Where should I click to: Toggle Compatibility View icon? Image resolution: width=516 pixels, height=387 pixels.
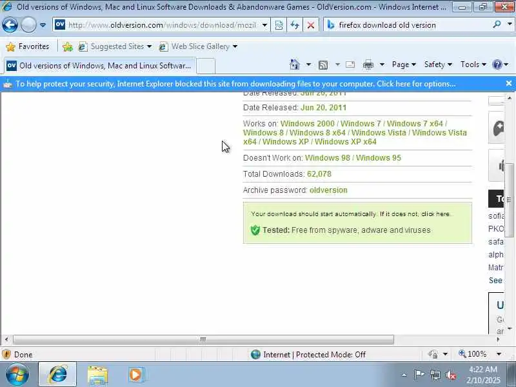(279, 25)
